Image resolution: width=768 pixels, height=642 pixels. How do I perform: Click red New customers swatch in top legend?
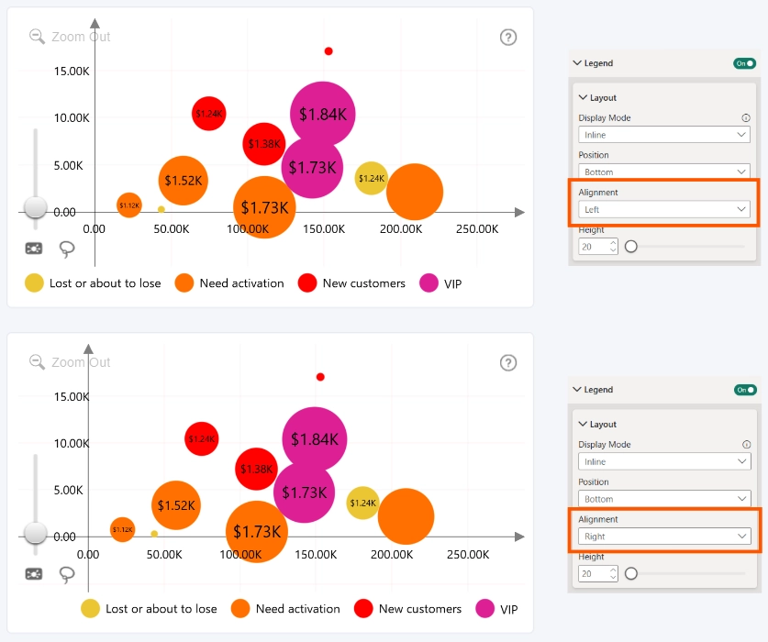point(307,283)
